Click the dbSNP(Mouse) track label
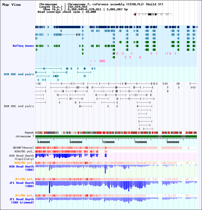Viewport: 202px width, 210px height. (23, 148)
